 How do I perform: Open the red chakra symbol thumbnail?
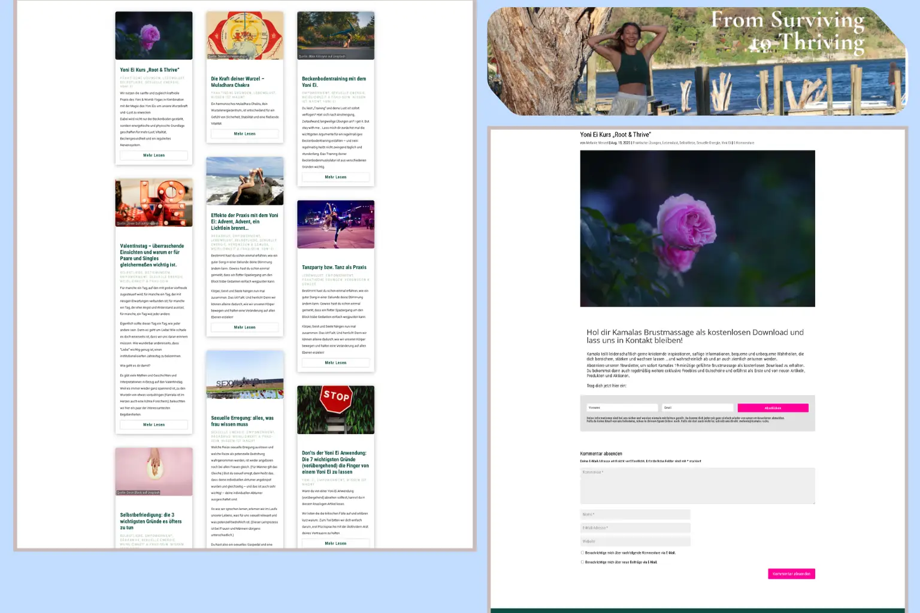[x=245, y=35]
